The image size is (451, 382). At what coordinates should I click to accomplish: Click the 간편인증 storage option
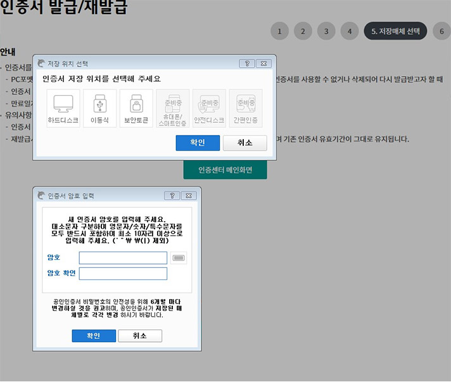click(x=245, y=108)
